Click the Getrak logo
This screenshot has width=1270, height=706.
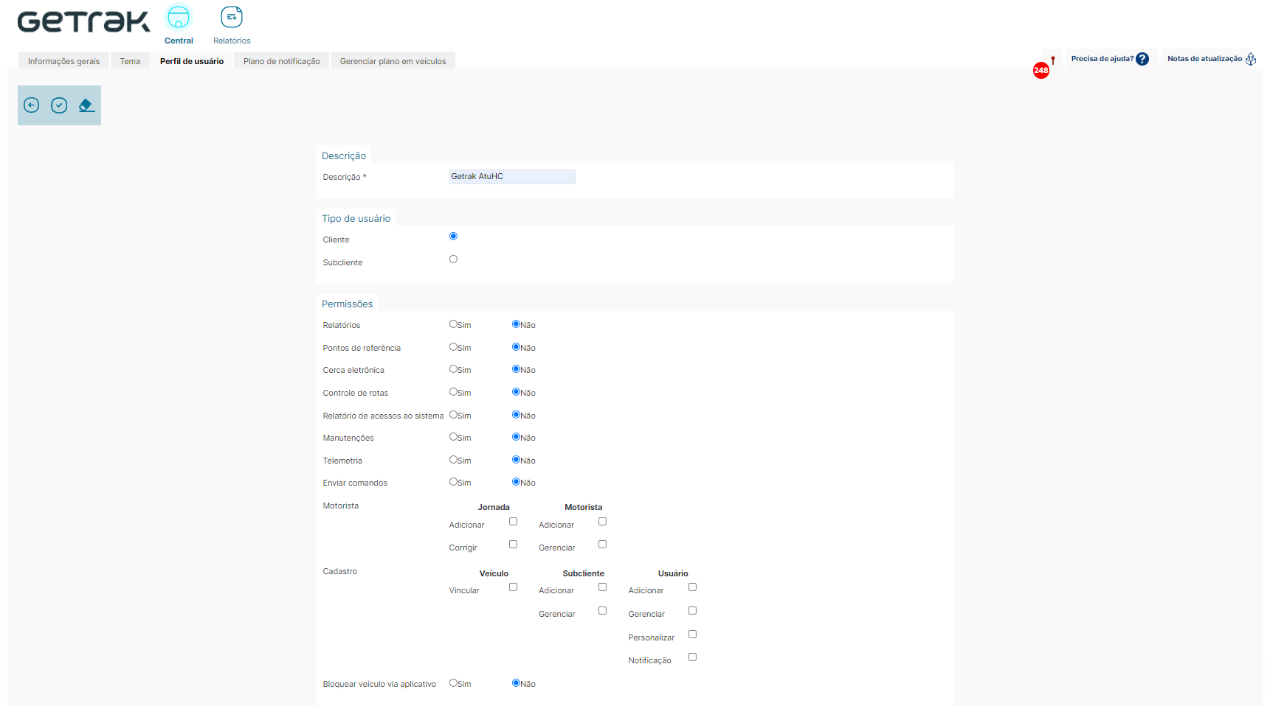click(83, 21)
